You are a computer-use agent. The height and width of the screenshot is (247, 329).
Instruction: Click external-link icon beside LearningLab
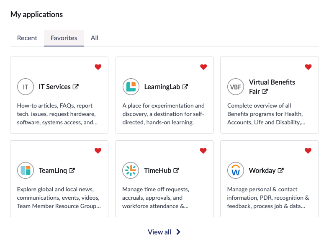click(185, 87)
